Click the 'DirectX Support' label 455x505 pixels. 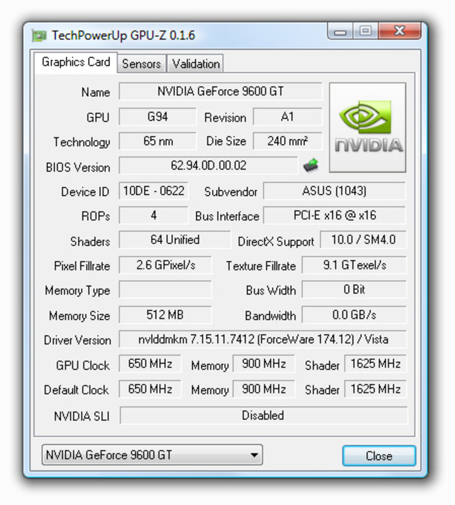click(276, 241)
